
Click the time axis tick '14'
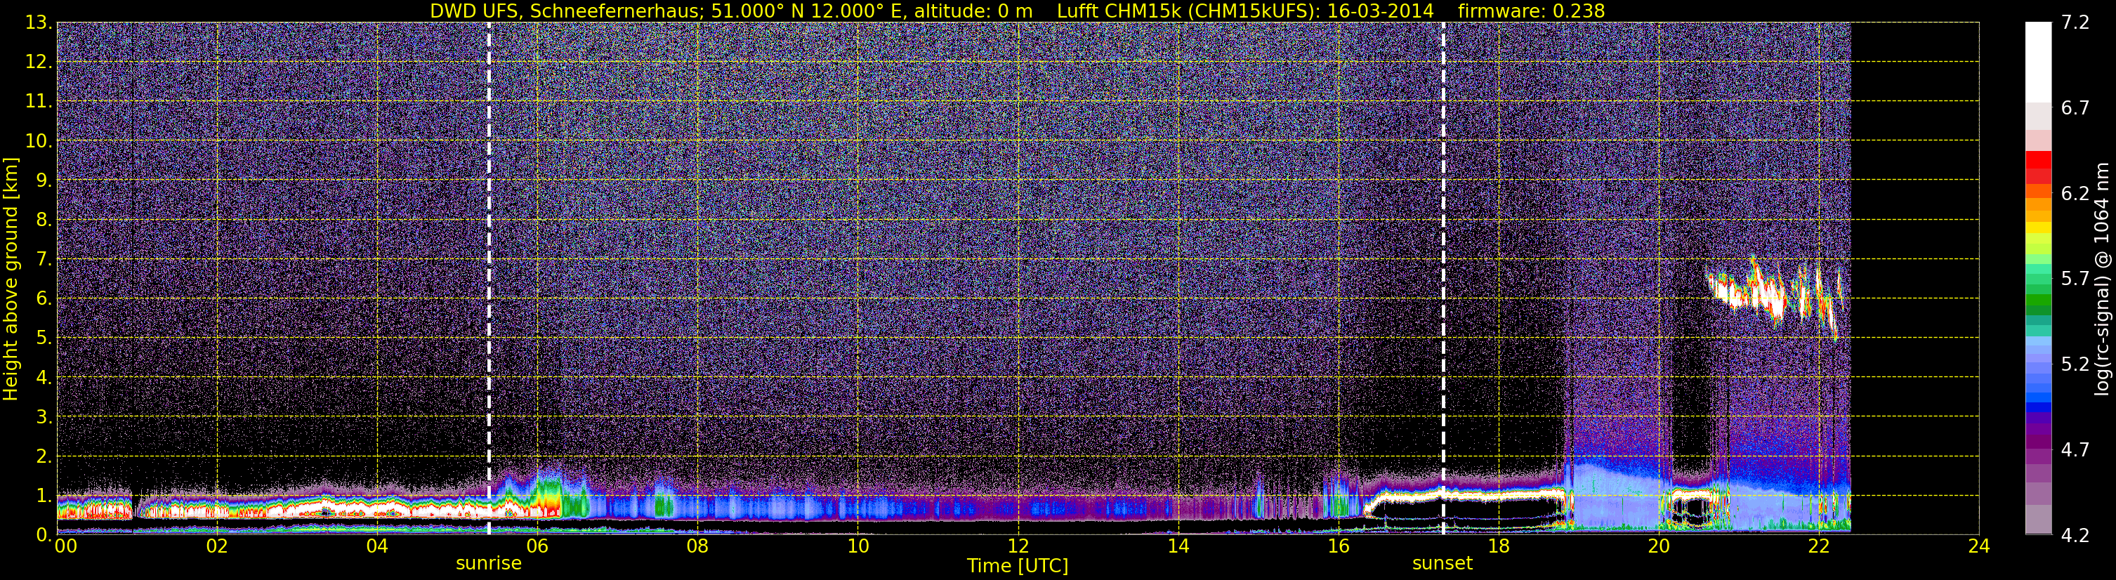tap(1178, 546)
